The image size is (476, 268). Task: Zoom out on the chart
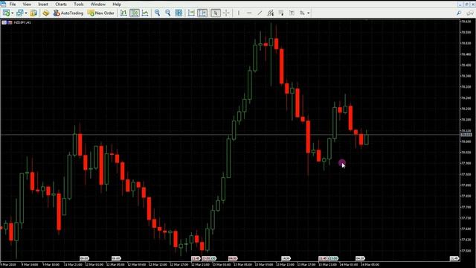168,13
